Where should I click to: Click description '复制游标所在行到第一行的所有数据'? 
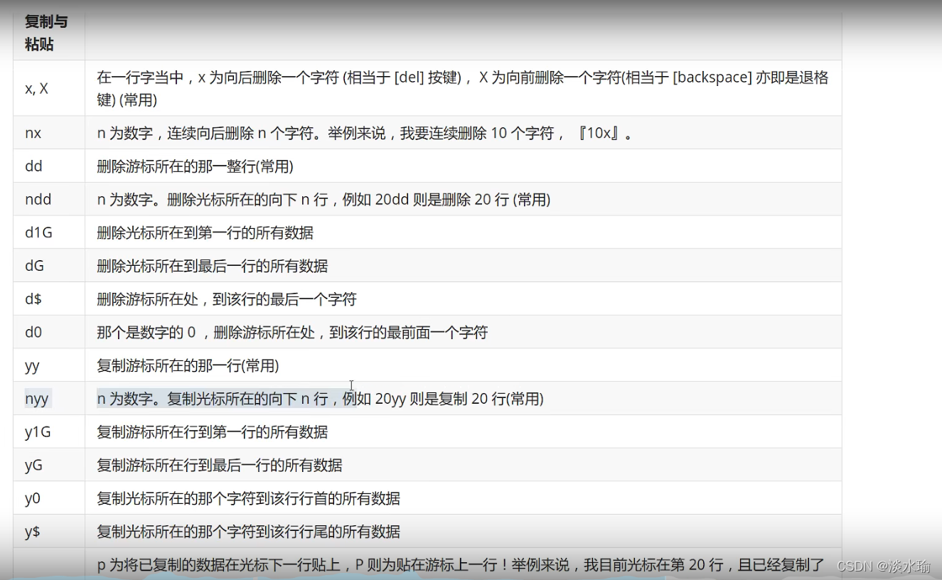[212, 432]
